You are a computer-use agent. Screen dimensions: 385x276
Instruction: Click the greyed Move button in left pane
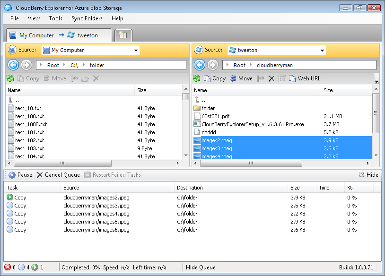(55, 78)
